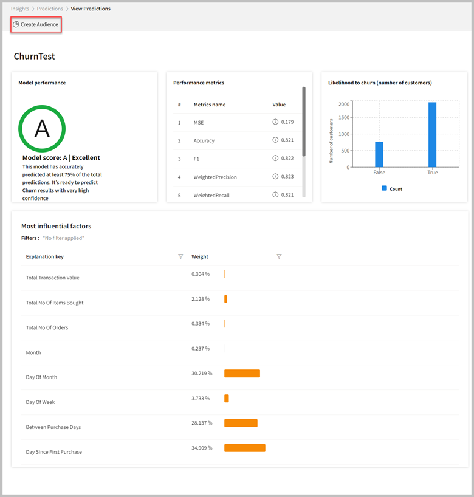Click the Create Audience button

click(36, 24)
